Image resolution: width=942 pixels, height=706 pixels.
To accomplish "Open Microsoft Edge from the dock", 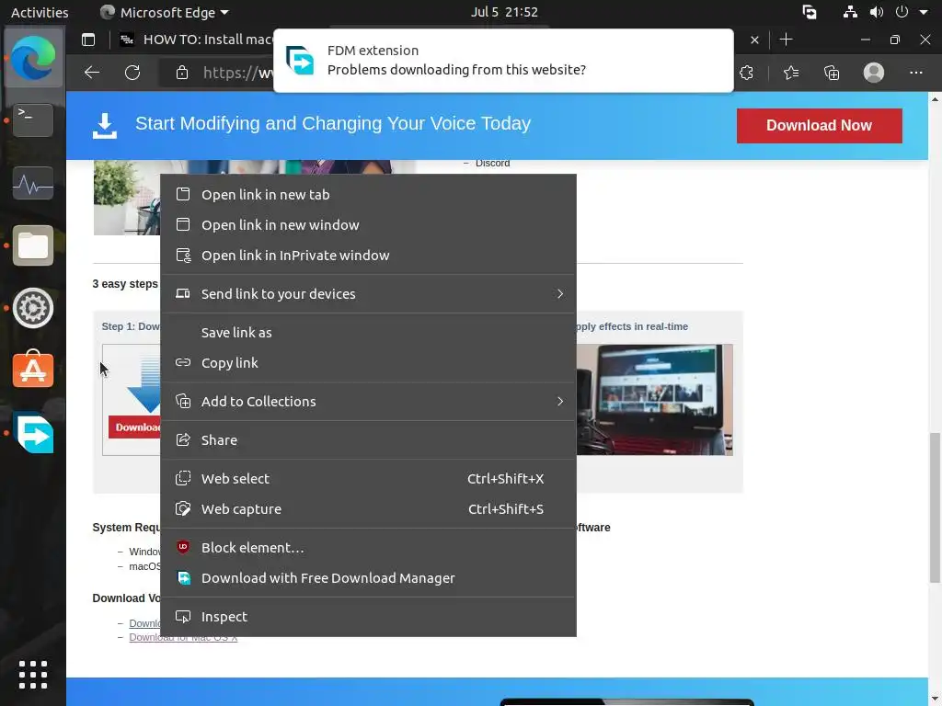I will click(x=33, y=58).
